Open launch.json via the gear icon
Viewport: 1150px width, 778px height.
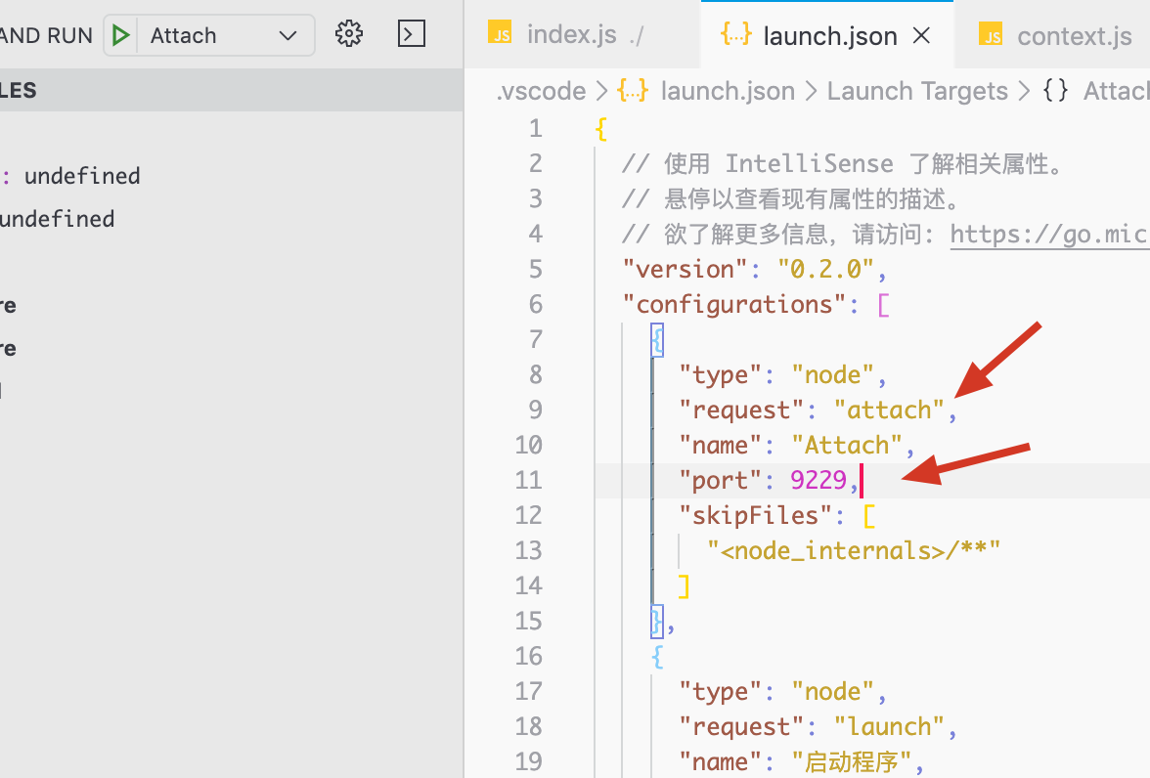click(349, 34)
